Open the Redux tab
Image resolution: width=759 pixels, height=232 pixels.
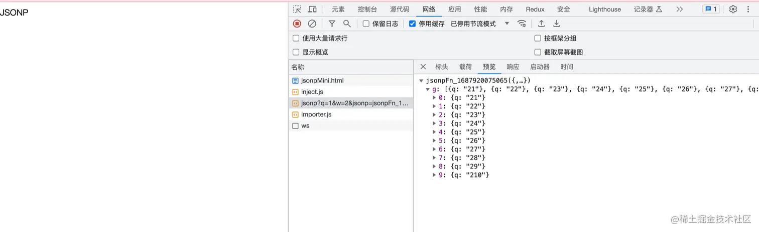pos(535,9)
